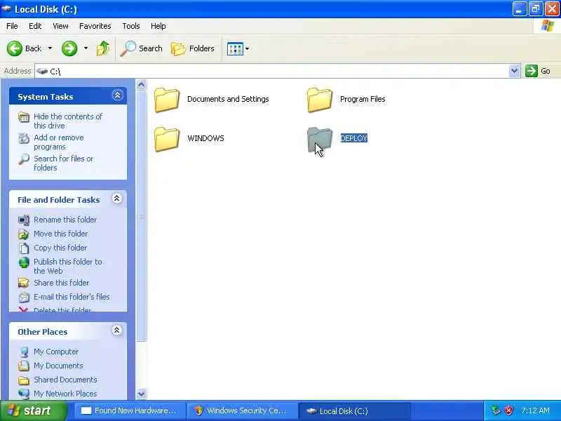Open the Search toolbar button
561x421 pixels.
[142, 48]
